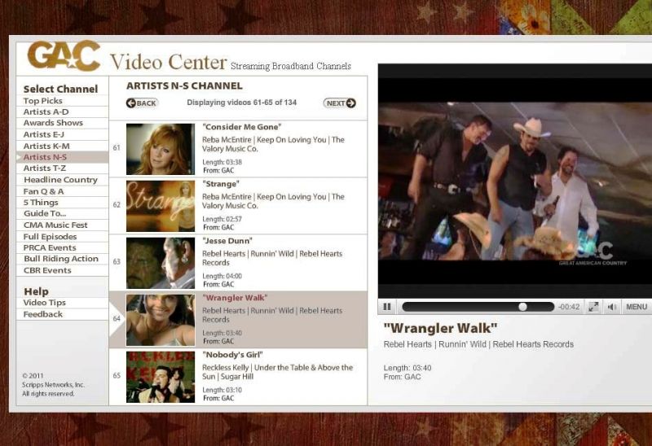
Task: Mute the video player volume
Action: click(611, 307)
